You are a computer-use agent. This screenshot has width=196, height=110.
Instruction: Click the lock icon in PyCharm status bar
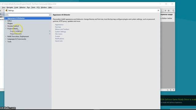[168, 90]
